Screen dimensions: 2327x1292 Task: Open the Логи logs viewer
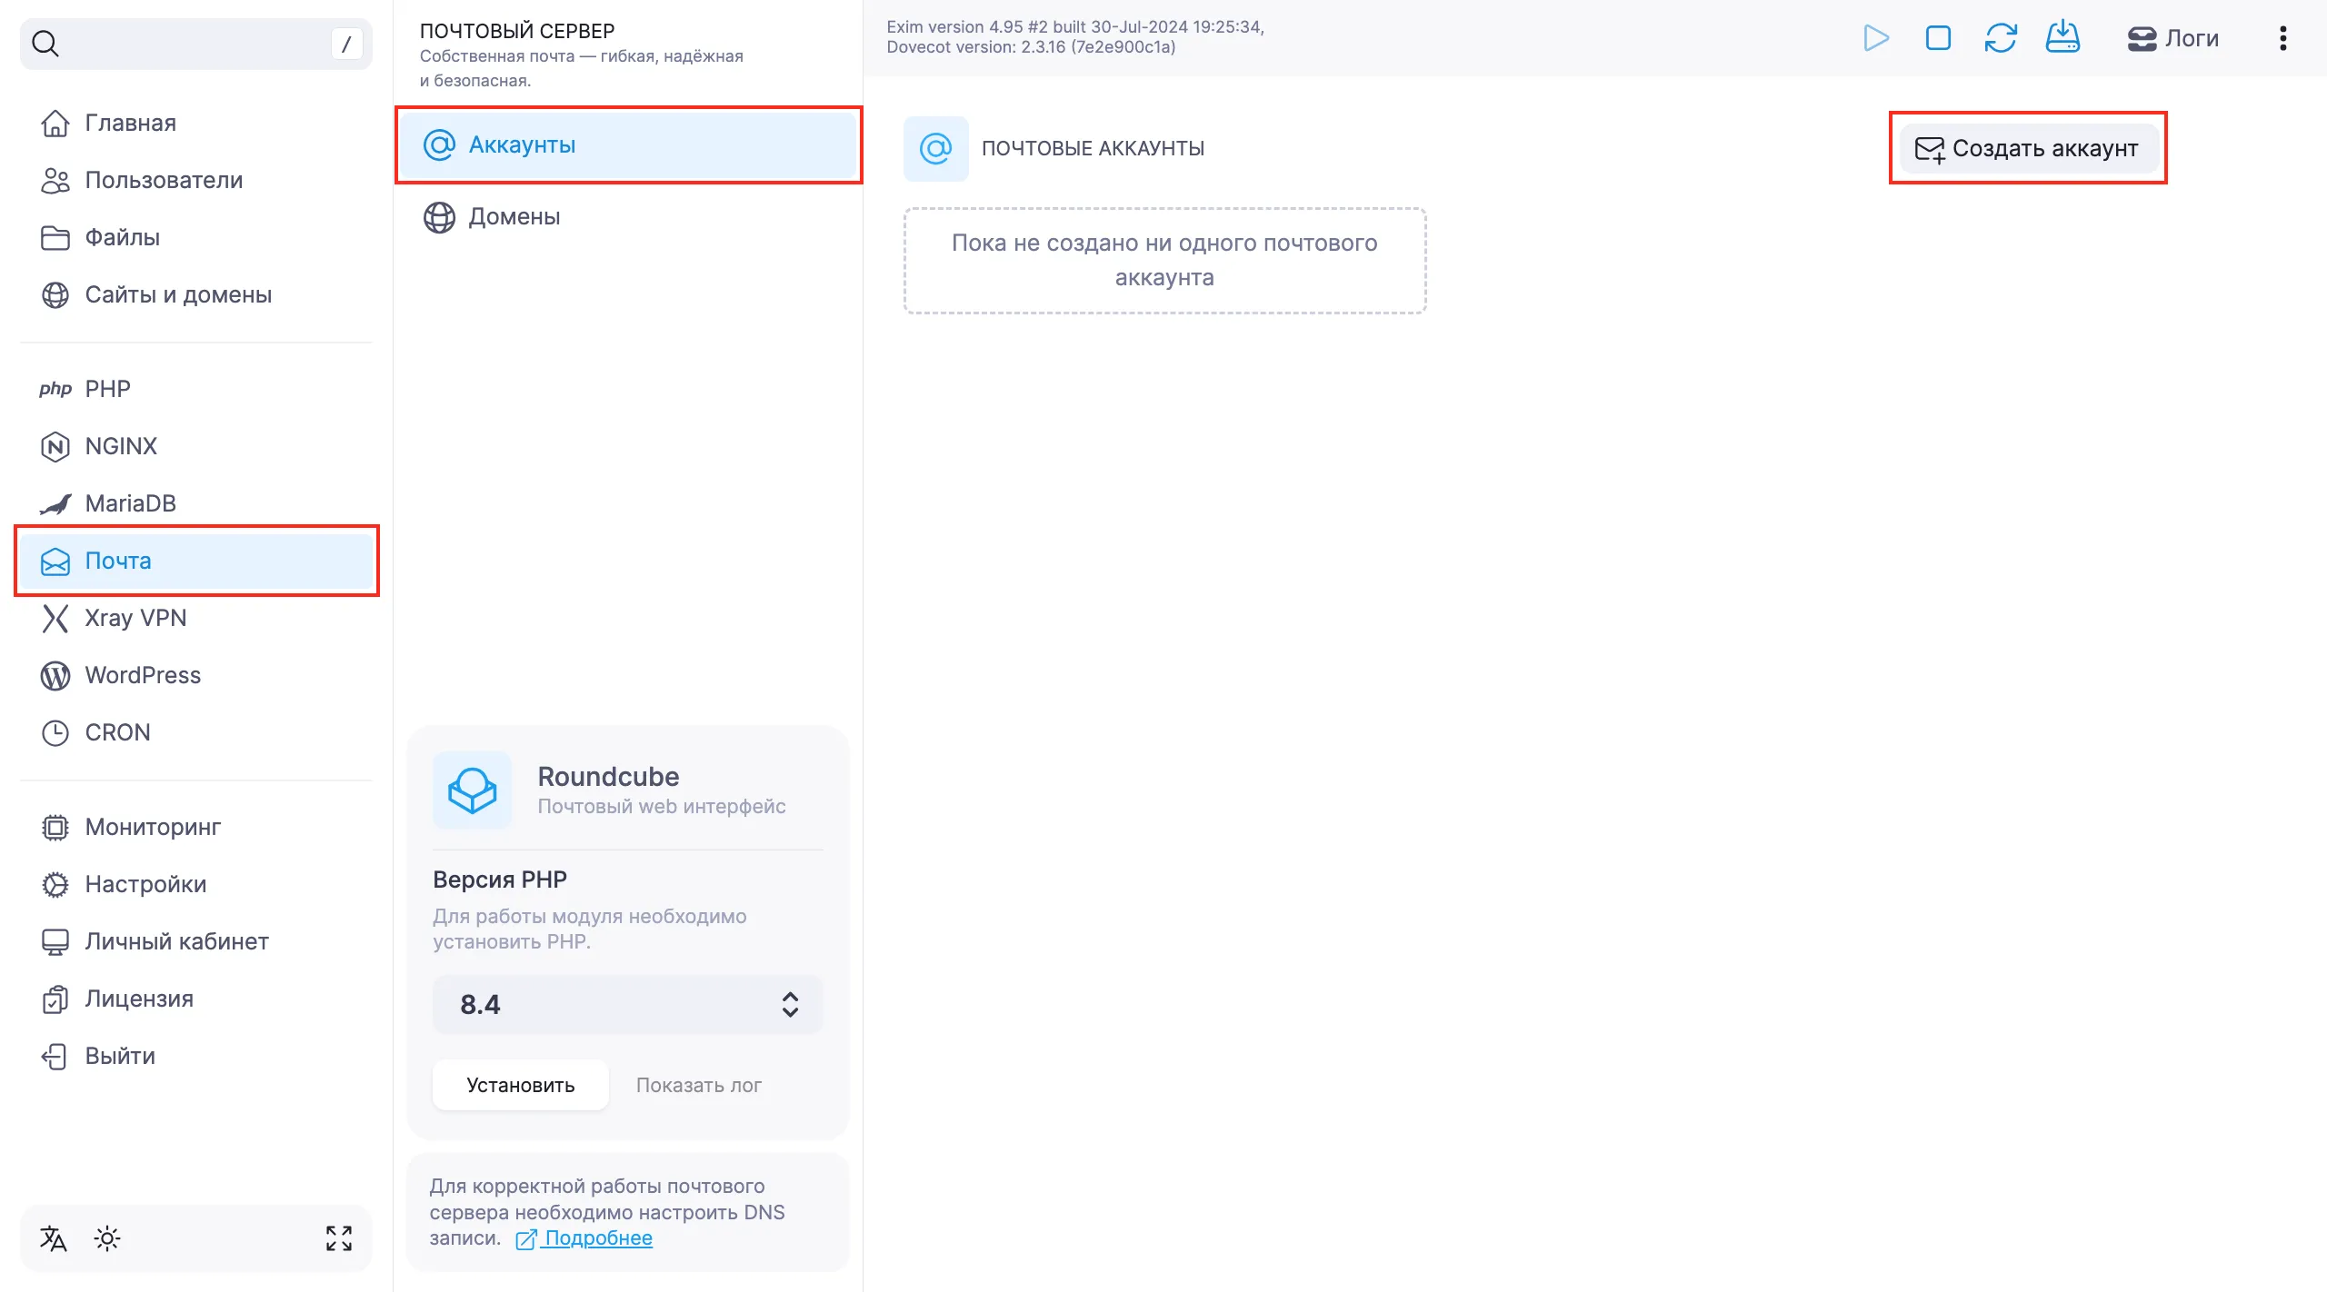pos(2173,38)
